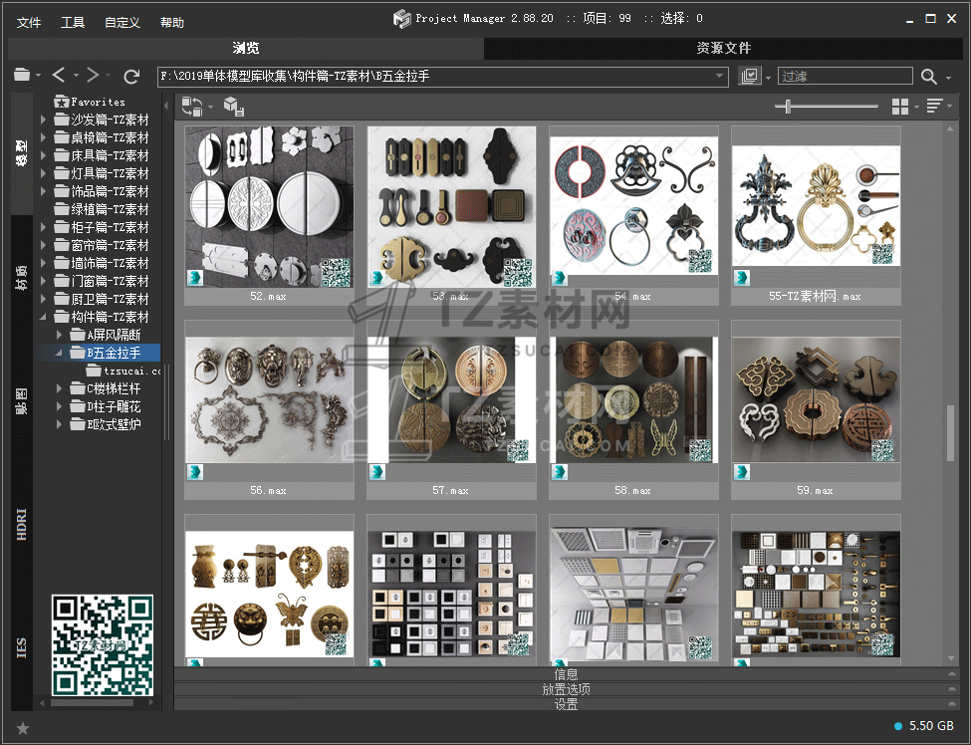The image size is (971, 745).
Task: Refresh the current folder listing
Action: (x=131, y=77)
